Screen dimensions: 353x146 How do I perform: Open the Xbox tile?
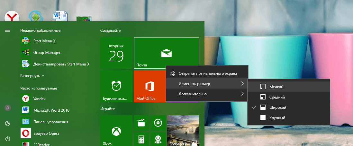(x=116, y=131)
